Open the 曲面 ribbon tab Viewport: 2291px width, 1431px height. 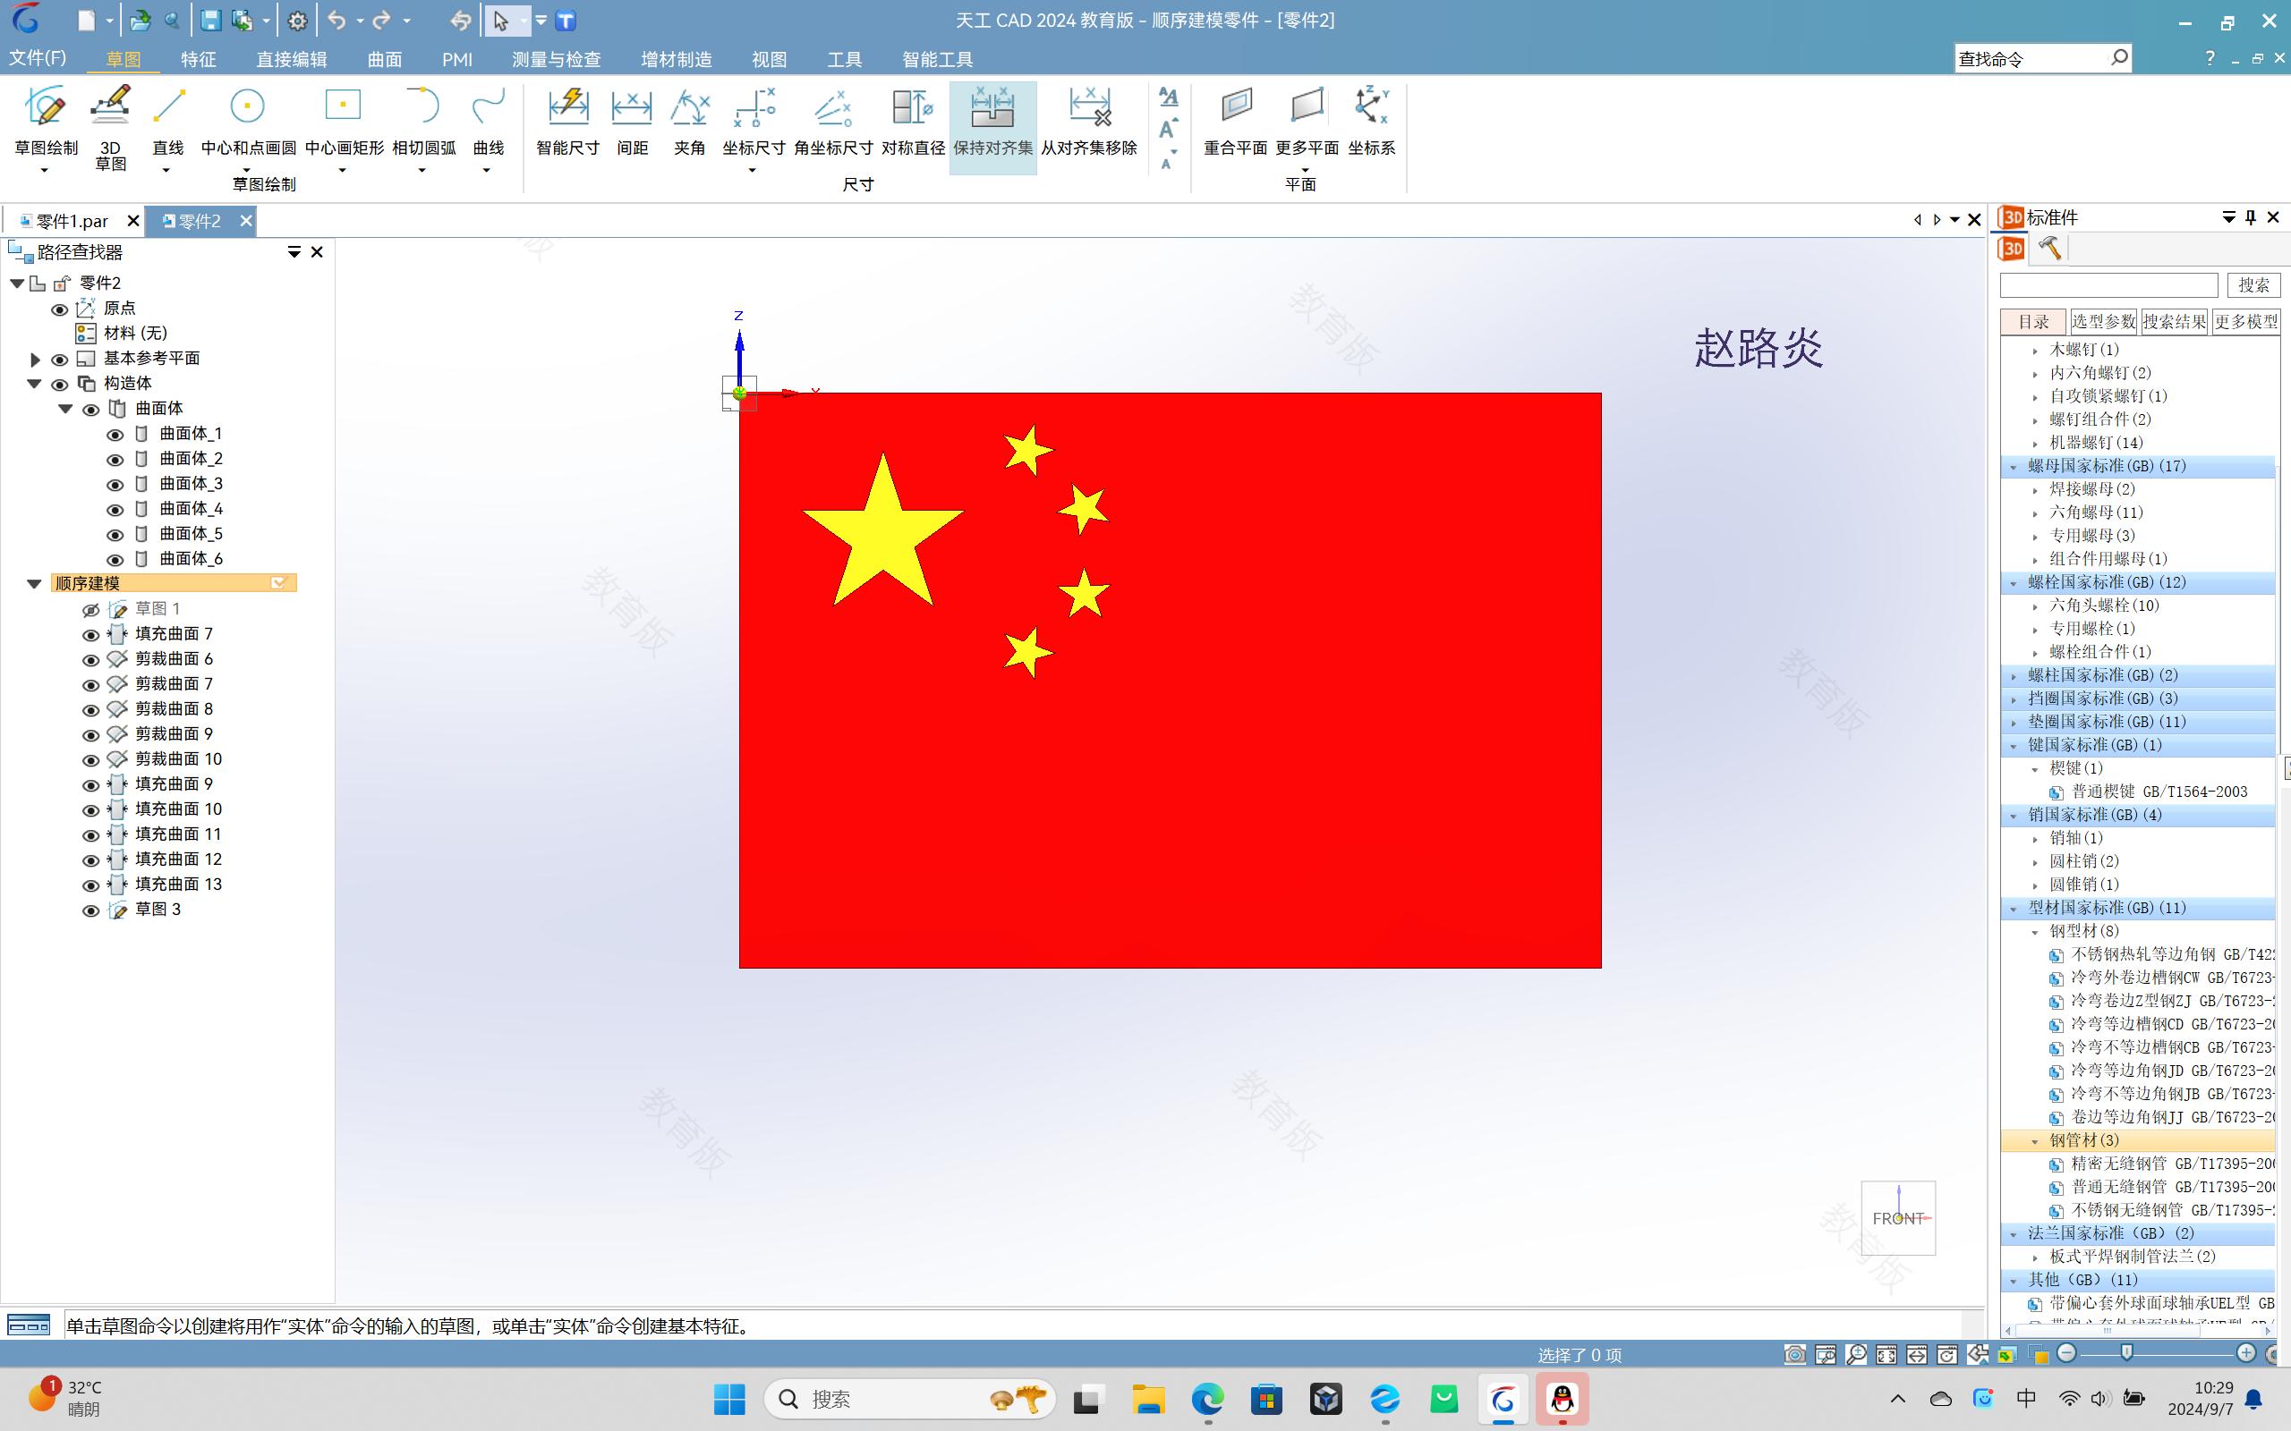384,60
